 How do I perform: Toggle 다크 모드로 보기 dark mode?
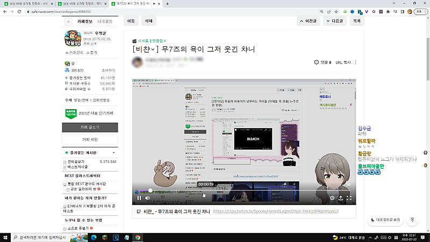385,220
